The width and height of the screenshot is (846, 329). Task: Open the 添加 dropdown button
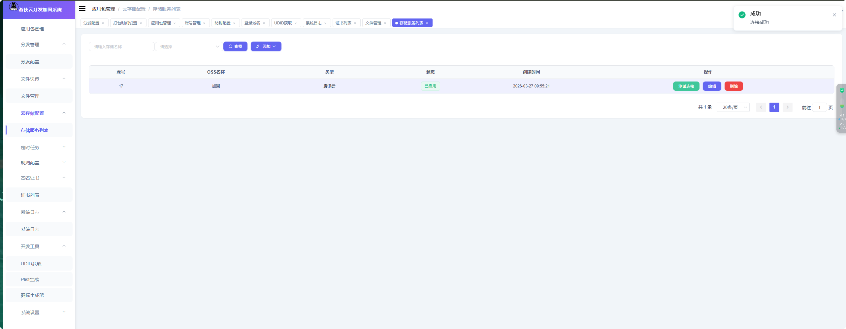[266, 47]
